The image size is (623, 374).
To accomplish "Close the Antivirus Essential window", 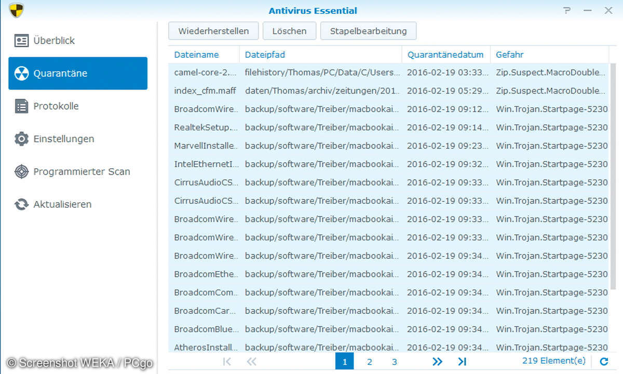I will pyautogui.click(x=608, y=10).
